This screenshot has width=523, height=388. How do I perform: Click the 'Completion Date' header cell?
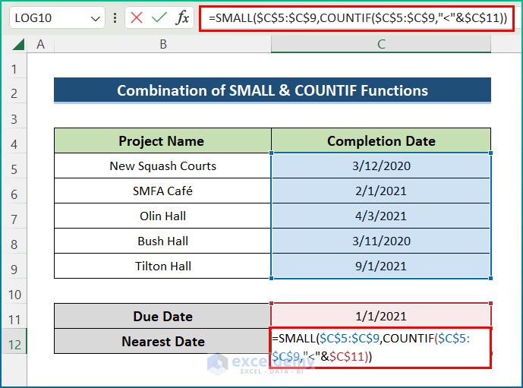tap(381, 140)
